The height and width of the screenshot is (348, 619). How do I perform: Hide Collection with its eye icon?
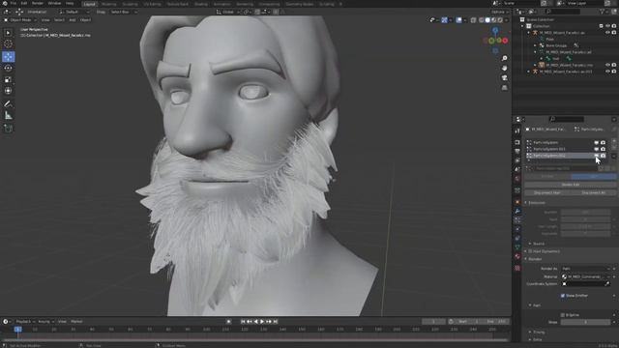point(607,26)
